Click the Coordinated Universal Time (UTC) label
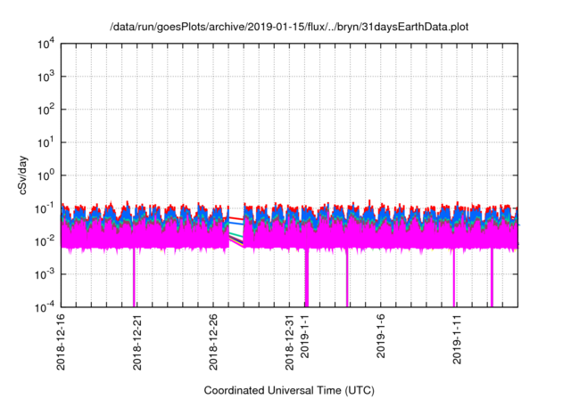The height and width of the screenshot is (399, 571). tap(289, 390)
